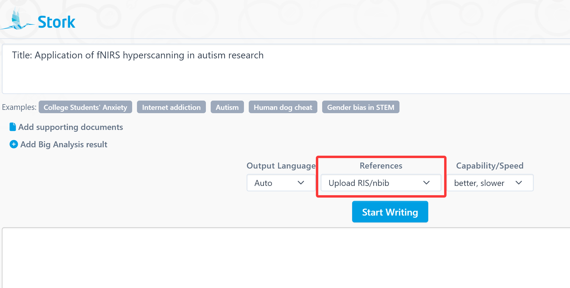Click the Upload RIS/nbib selection text
This screenshot has height=288, width=570.
tap(359, 183)
